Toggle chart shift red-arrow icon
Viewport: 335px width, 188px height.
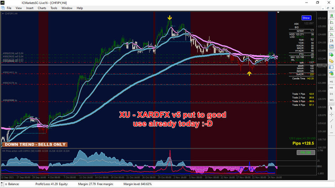pos(331,40)
